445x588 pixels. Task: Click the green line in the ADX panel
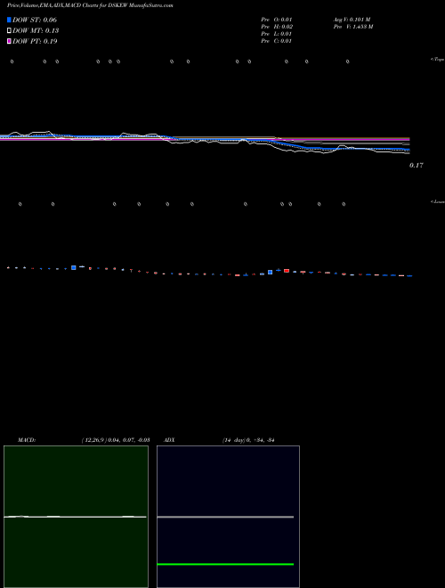[225, 564]
